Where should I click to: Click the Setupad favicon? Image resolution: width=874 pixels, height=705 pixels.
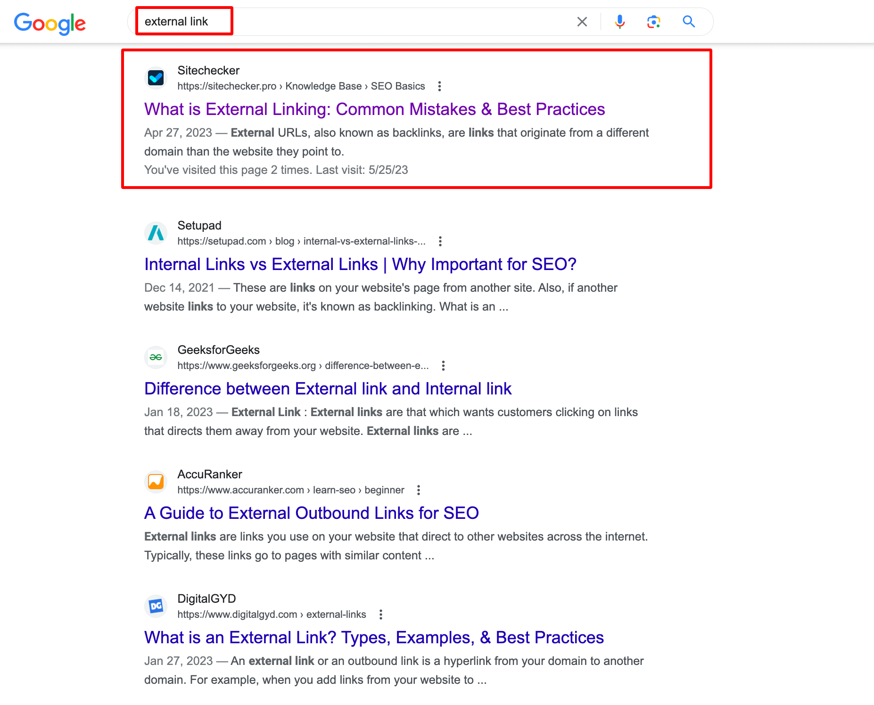pyautogui.click(x=156, y=233)
